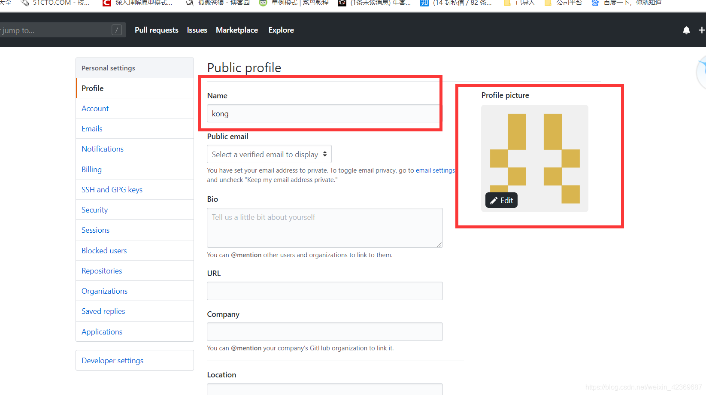Open Developer settings

coord(112,360)
